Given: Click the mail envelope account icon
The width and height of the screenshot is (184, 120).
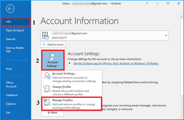Looking at the screenshot, I should 45,35.
